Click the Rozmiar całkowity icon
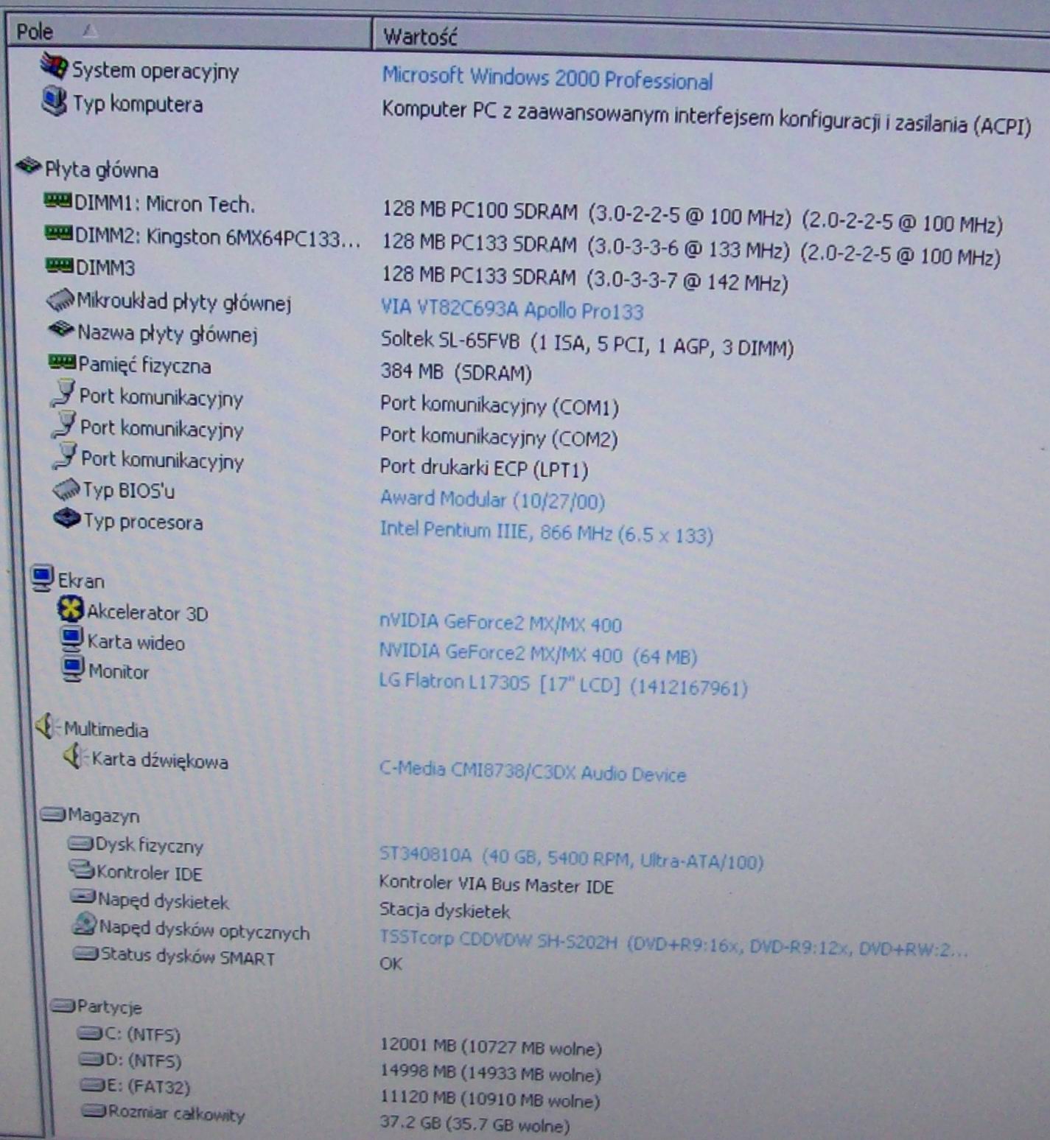 tap(94, 1111)
